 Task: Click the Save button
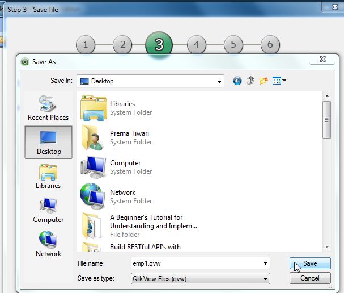(310, 263)
